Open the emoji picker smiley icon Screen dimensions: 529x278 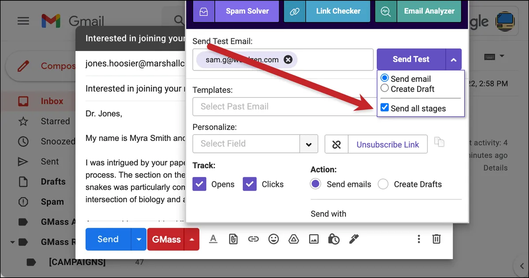pyautogui.click(x=274, y=239)
